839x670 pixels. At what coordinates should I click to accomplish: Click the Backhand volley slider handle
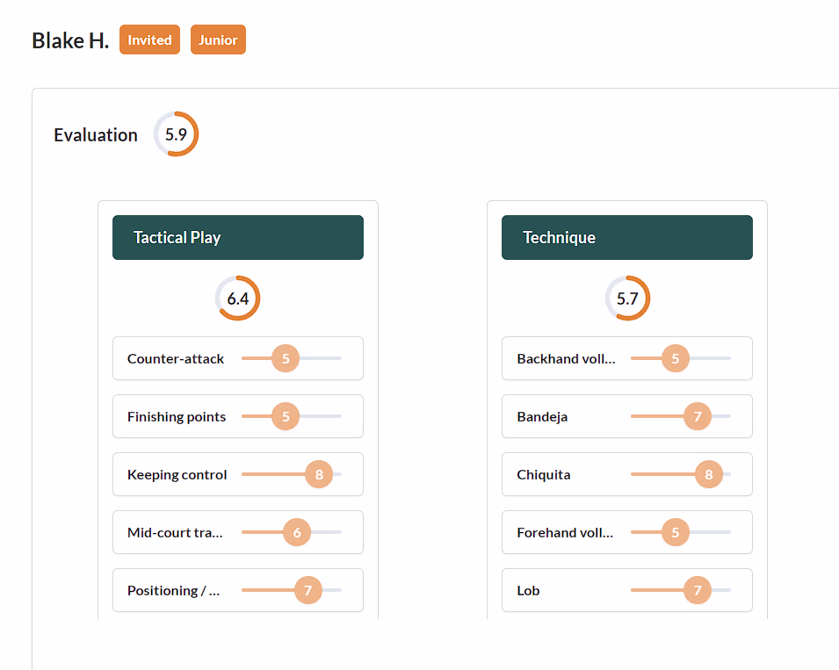click(x=675, y=358)
